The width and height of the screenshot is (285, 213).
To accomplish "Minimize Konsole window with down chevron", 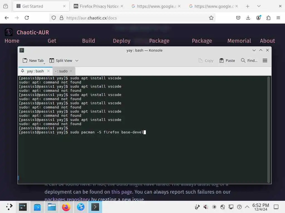I will 254,50.
